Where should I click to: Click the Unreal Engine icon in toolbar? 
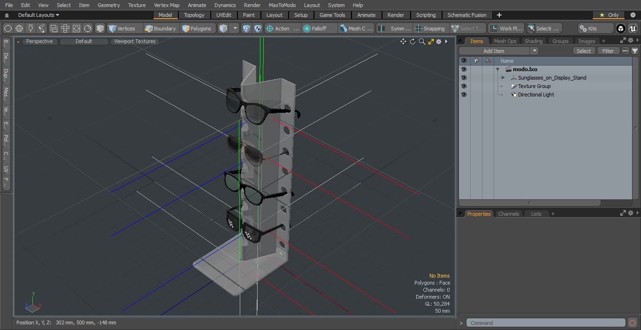(633, 29)
